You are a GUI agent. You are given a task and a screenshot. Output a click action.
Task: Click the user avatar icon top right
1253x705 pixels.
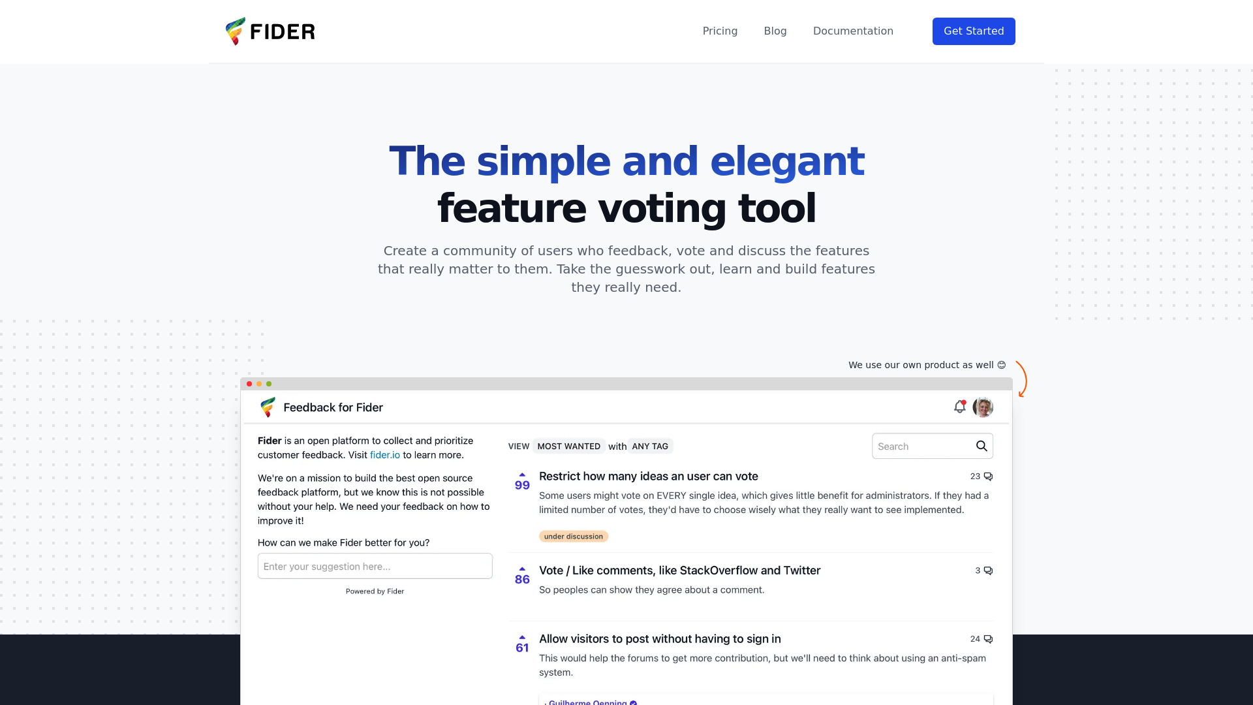[x=983, y=406]
